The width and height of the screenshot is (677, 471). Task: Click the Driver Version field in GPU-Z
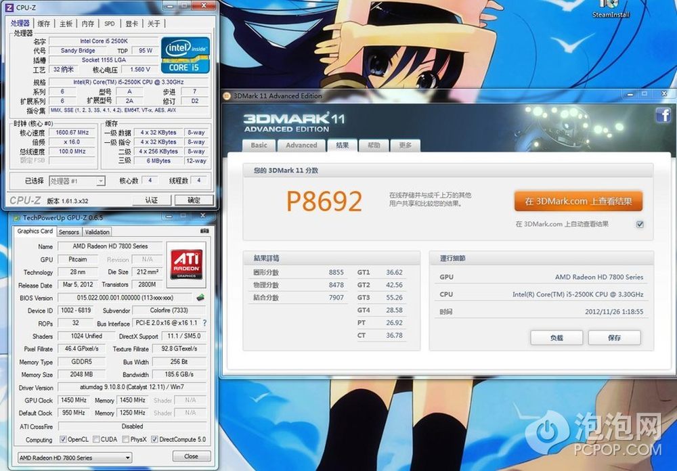132,387
